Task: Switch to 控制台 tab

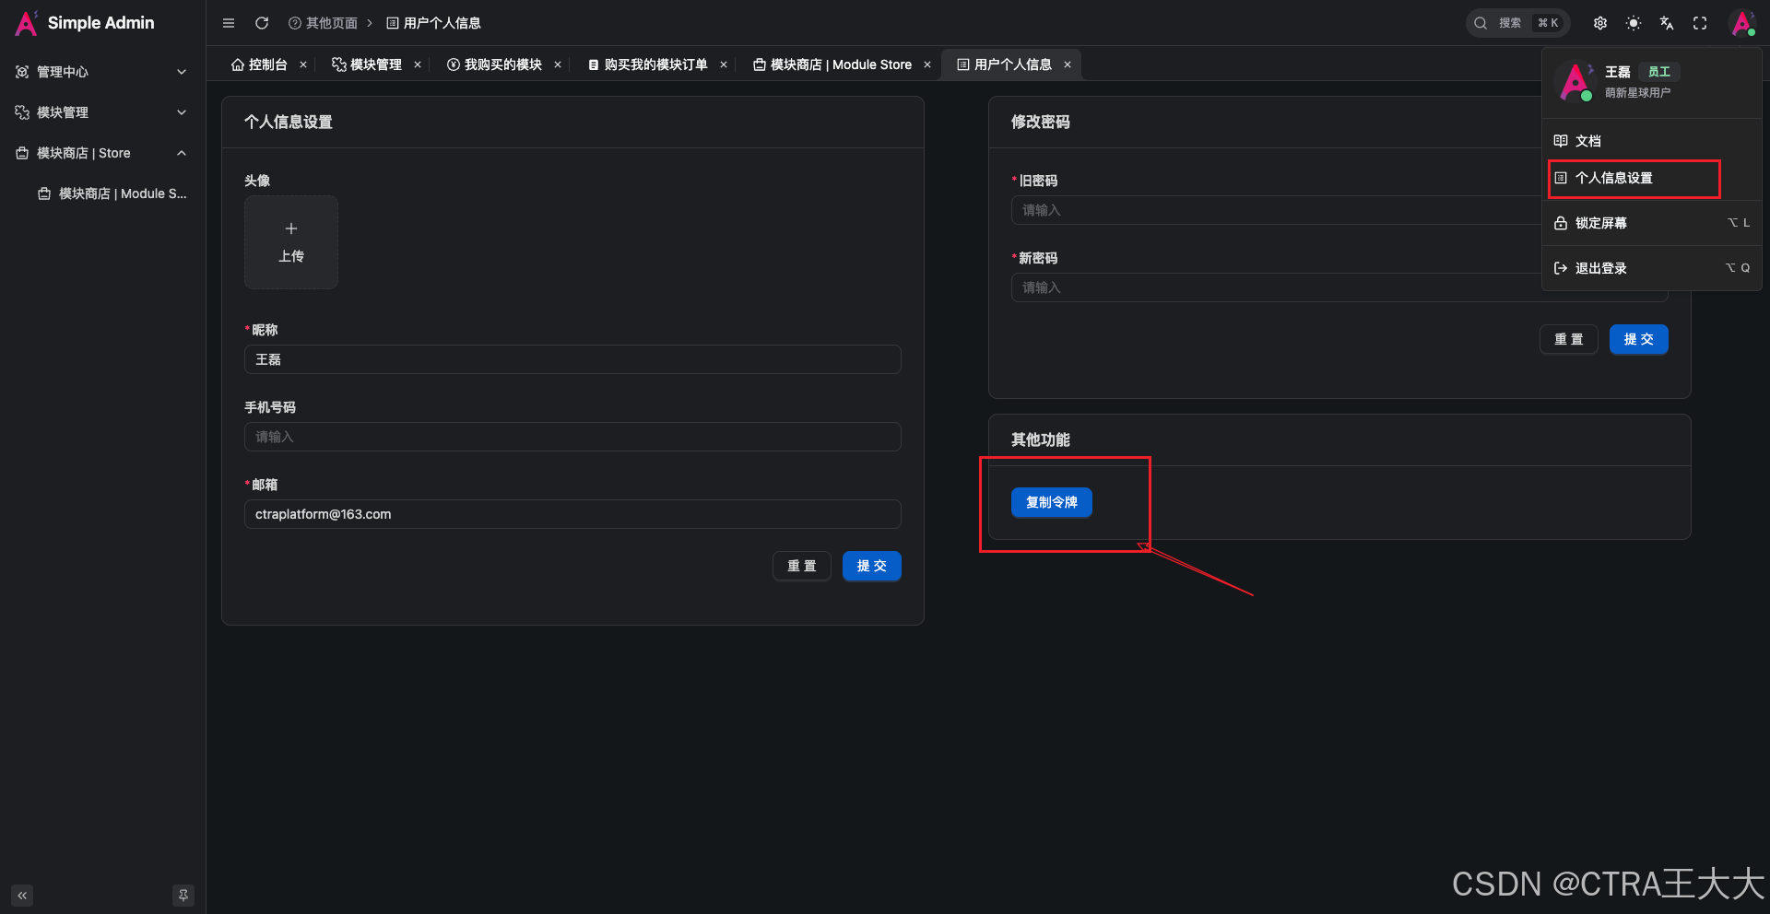Action: [x=259, y=64]
